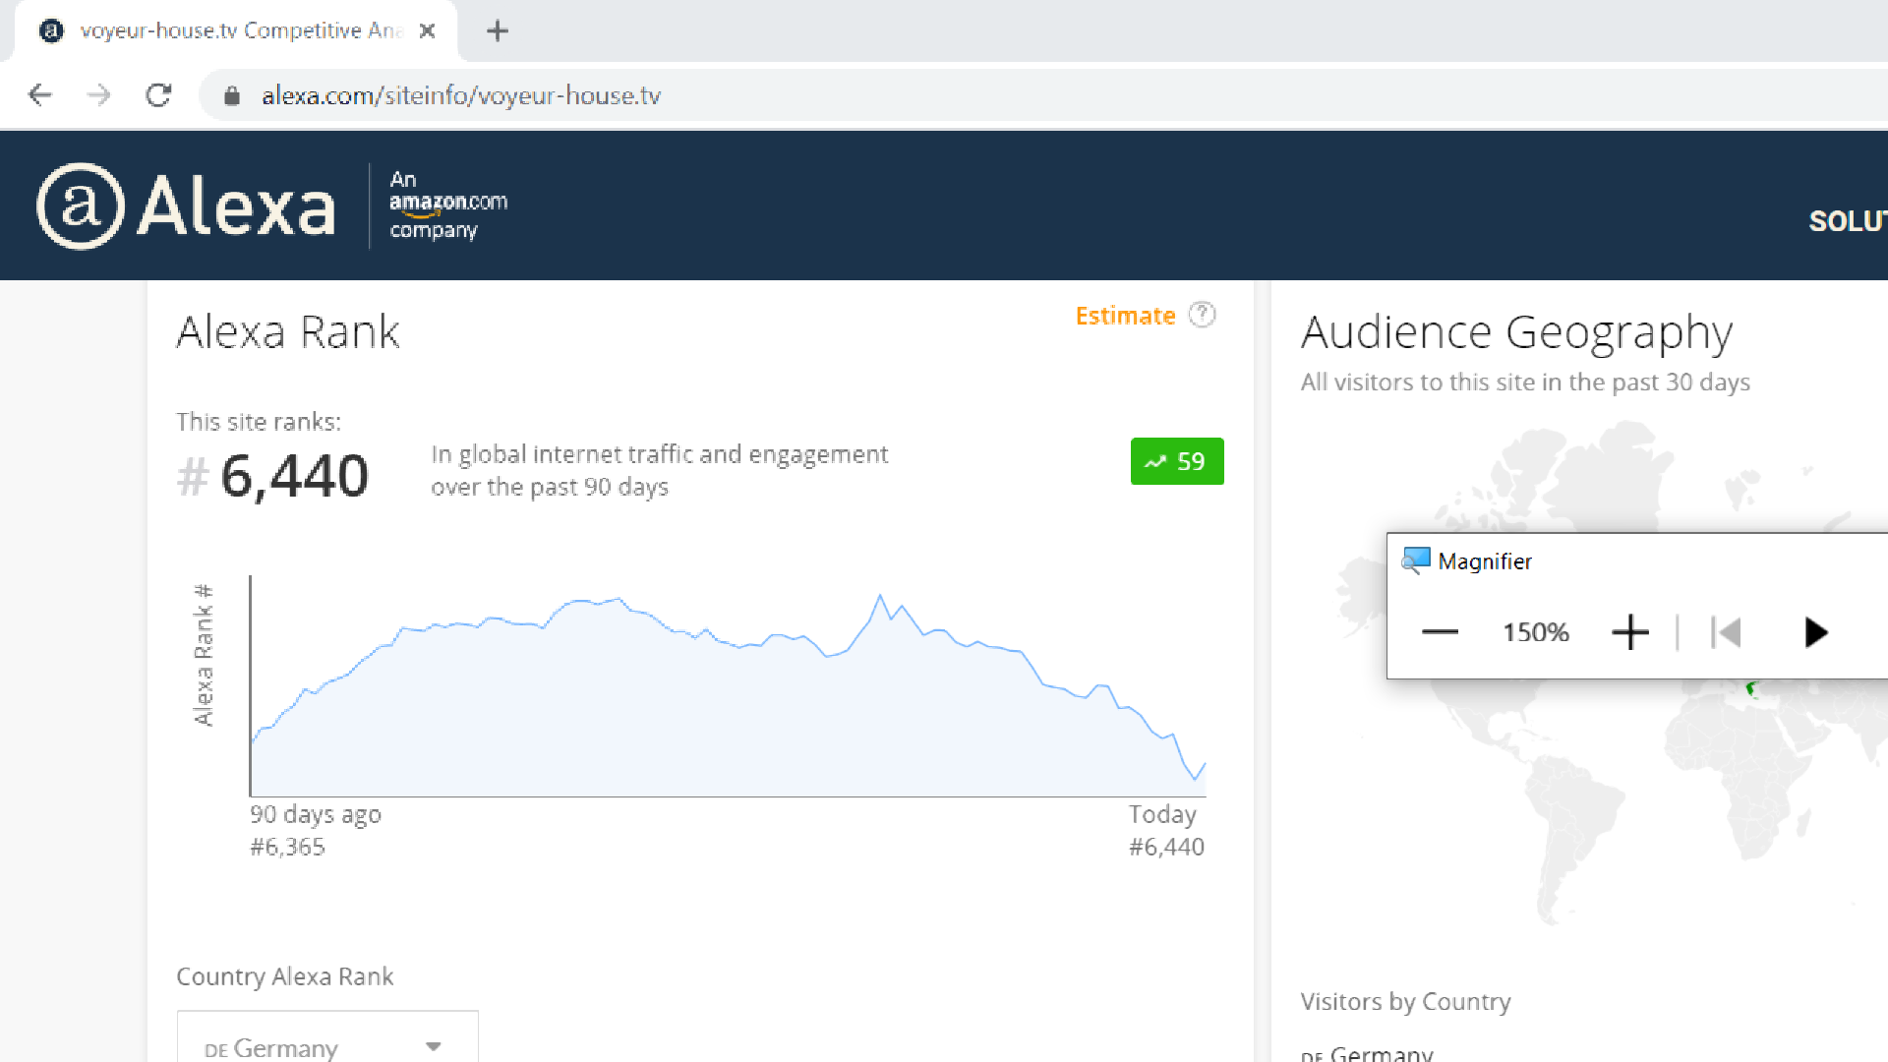Click the browser forward arrow
Image resolution: width=1888 pixels, height=1062 pixels.
pos(98,95)
